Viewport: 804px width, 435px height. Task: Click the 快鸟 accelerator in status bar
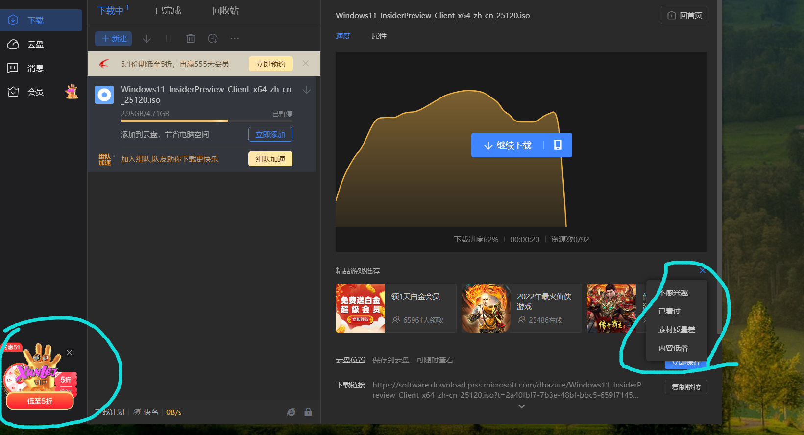pos(146,412)
